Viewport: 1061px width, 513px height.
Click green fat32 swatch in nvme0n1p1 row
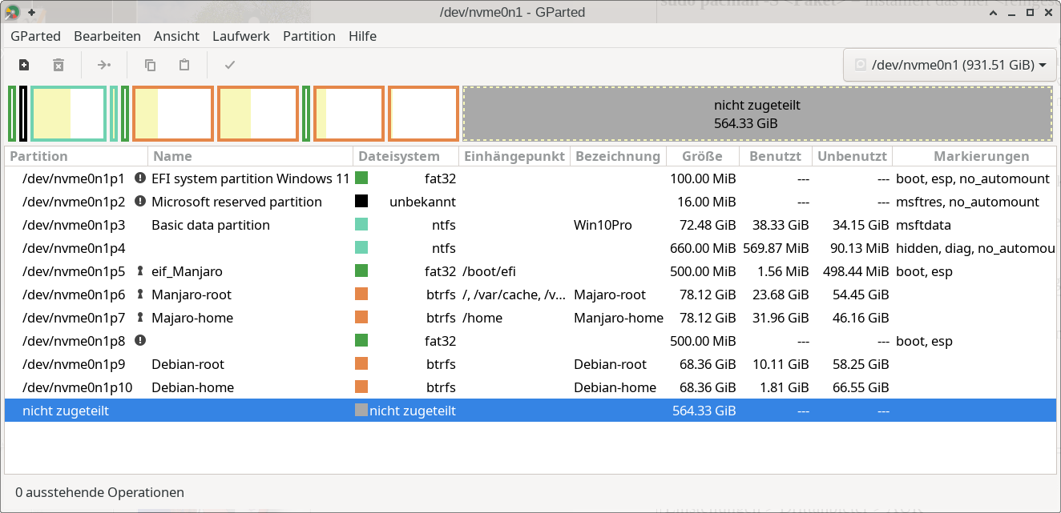click(361, 178)
